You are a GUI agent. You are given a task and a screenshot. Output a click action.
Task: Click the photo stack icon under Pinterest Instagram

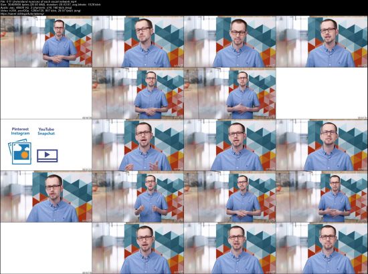click(19, 152)
